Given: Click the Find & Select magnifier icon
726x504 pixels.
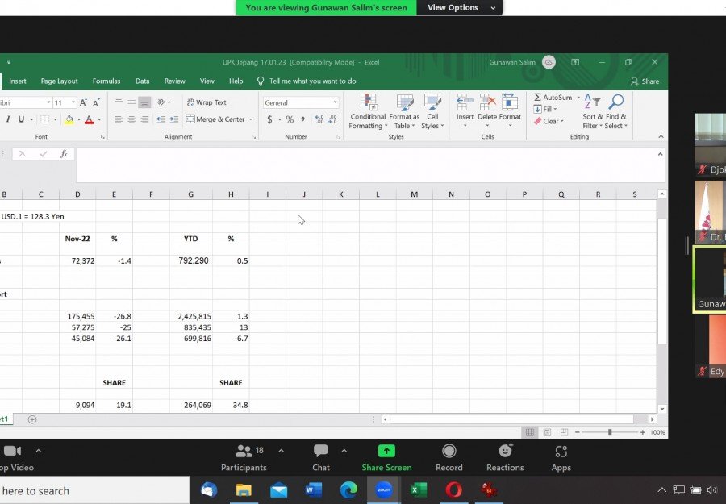Looking at the screenshot, I should (616, 102).
